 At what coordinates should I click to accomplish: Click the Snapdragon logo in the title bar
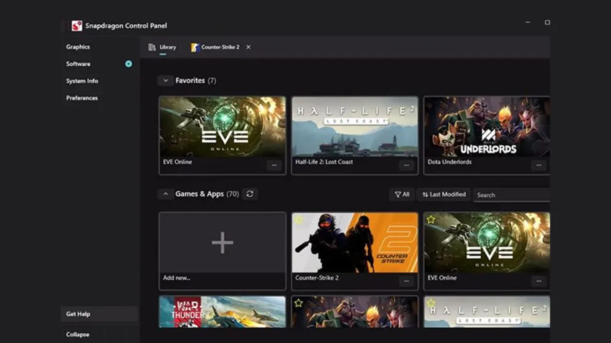(x=77, y=26)
